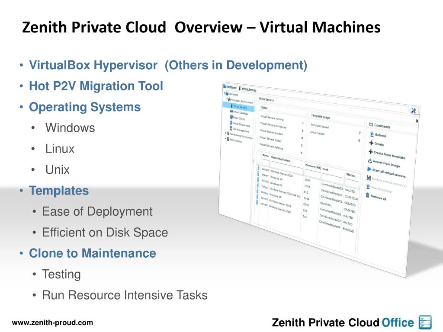Click the play icon for Start all virtual servers
Viewport: 443px width, 332px height.
pos(369,169)
